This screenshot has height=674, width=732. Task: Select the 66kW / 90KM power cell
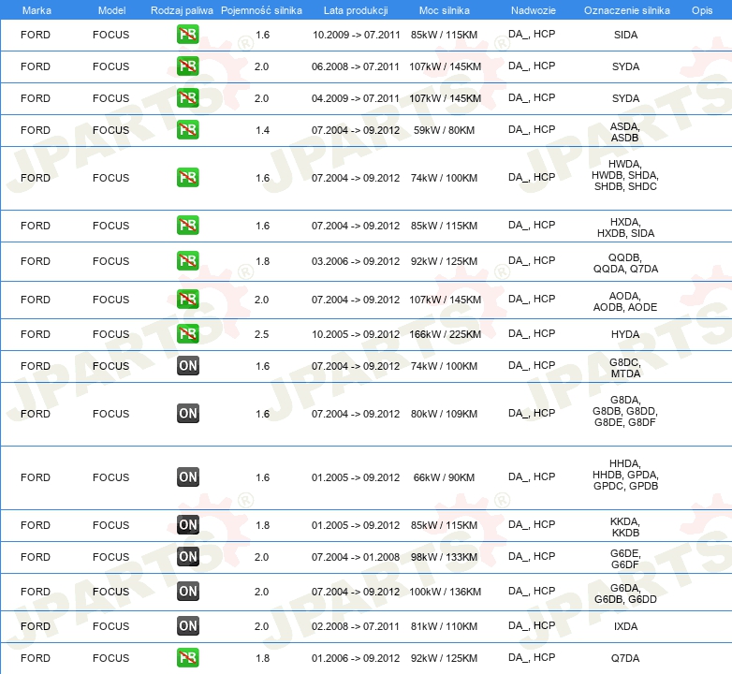[444, 477]
